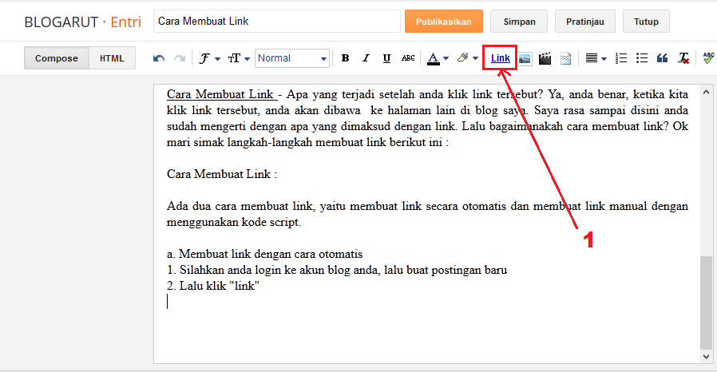
Task: Click the editor scrollbar up arrow
Action: (x=707, y=92)
